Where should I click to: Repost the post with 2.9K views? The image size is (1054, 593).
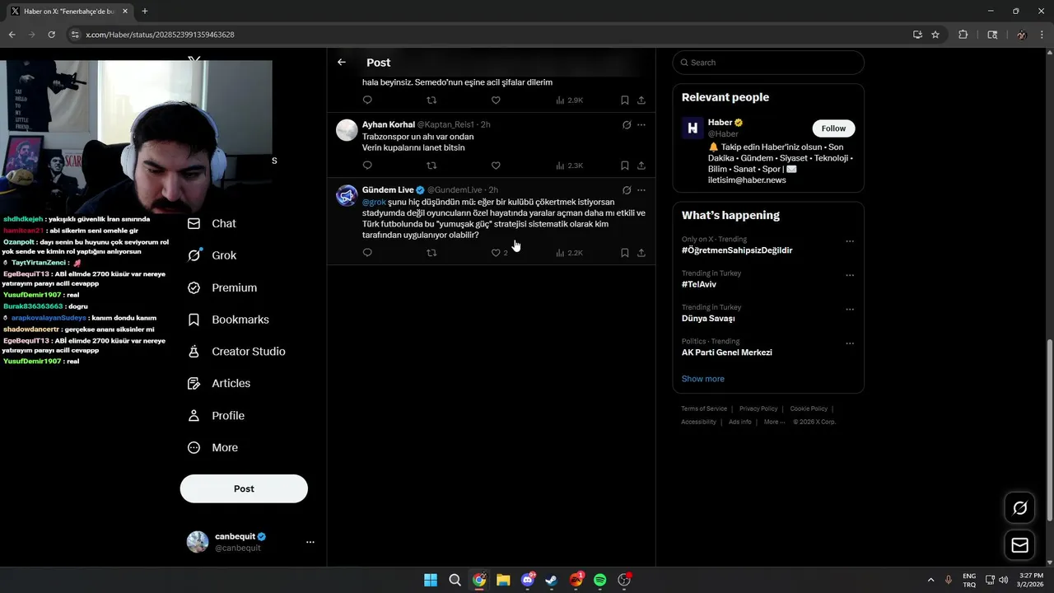(431, 100)
